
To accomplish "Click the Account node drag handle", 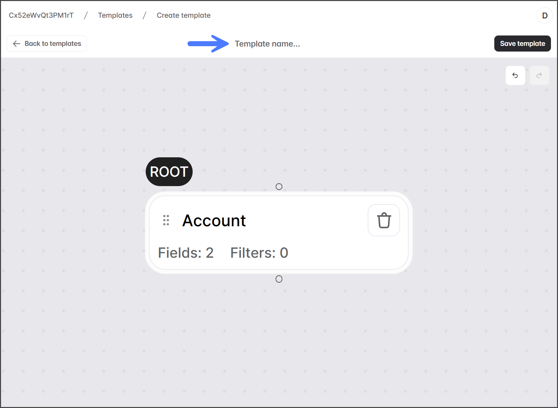I will click(x=166, y=220).
